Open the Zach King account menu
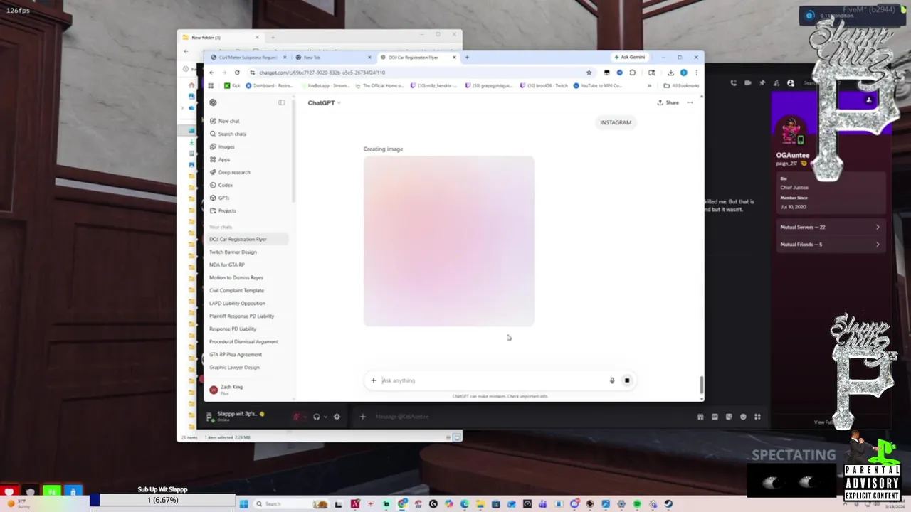This screenshot has width=911, height=512. tap(248, 389)
